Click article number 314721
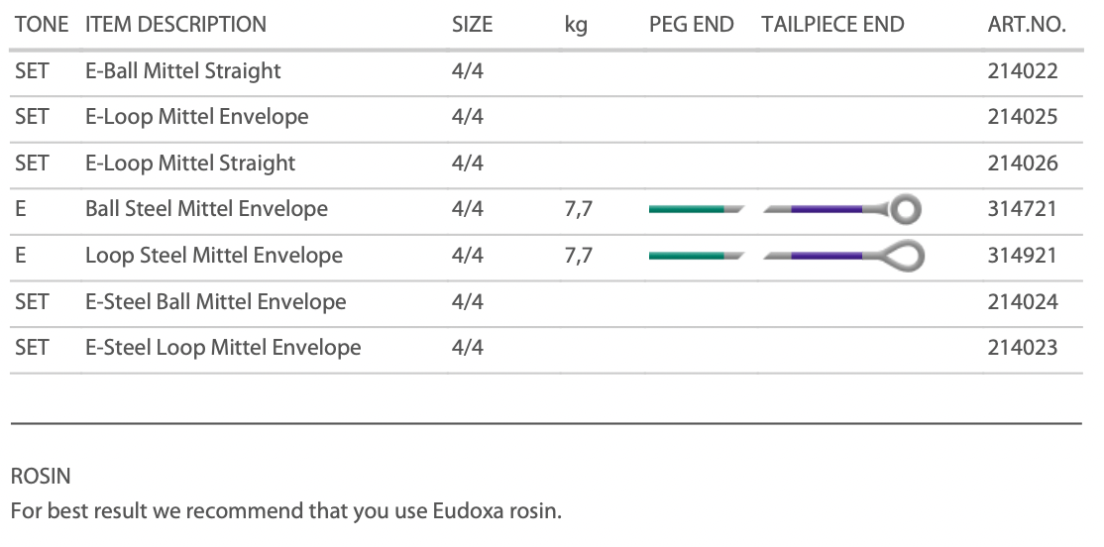Image resolution: width=1104 pixels, height=547 pixels. [1023, 209]
